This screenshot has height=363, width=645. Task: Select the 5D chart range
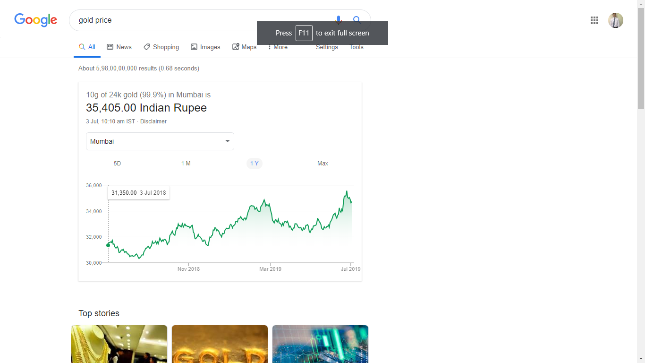tap(117, 164)
